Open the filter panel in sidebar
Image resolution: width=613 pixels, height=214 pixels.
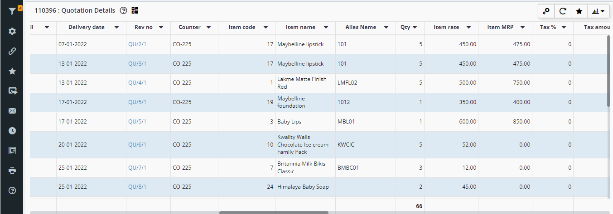coord(12,11)
